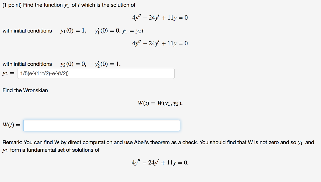
Task: Click the equation 4y'' - 24y' + 11y = 0
Action: click(x=160, y=18)
